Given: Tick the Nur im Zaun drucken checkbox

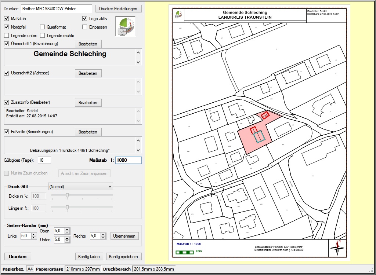Looking at the screenshot, I should 7,173.
